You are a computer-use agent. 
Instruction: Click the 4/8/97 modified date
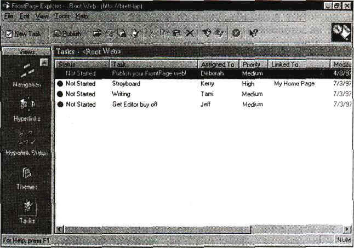(x=342, y=73)
